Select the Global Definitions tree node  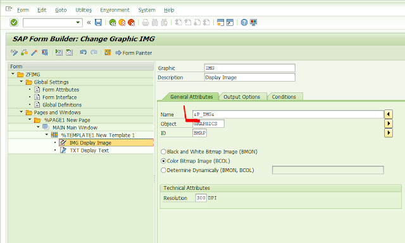[62, 105]
